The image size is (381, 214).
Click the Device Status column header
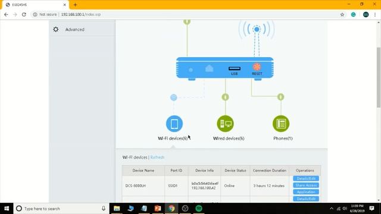(235, 171)
